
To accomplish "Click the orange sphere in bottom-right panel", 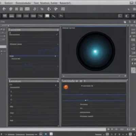I will (66, 87).
